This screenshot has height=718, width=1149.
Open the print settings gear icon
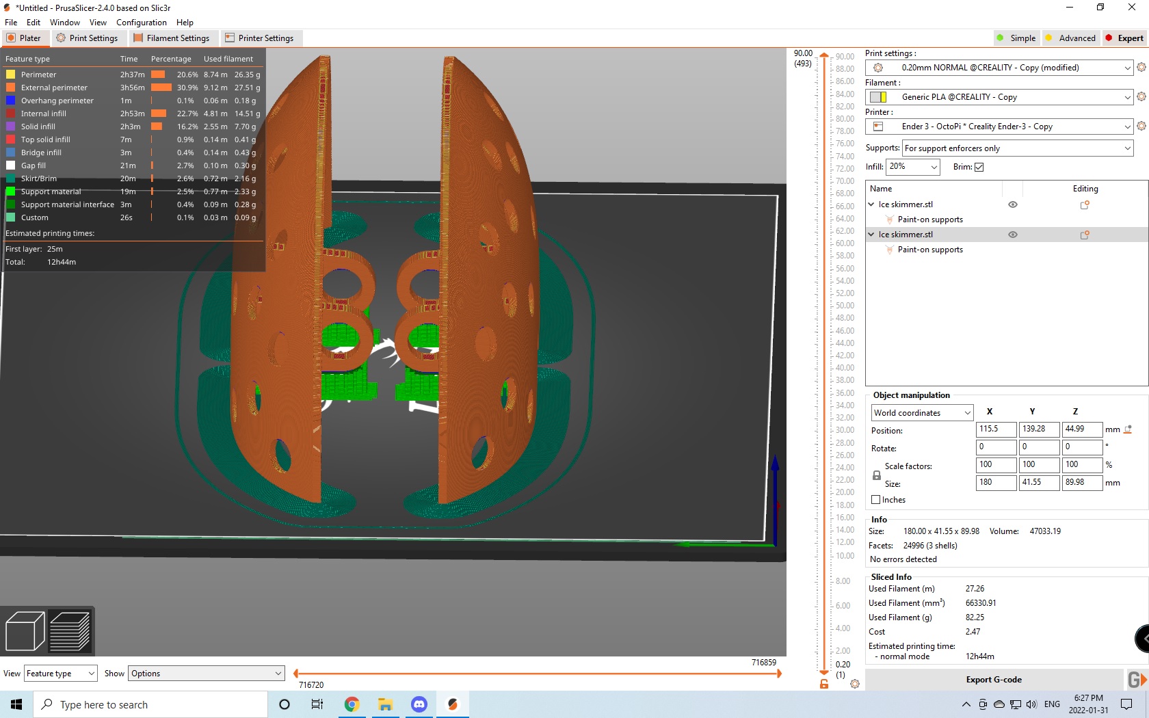click(x=1141, y=67)
